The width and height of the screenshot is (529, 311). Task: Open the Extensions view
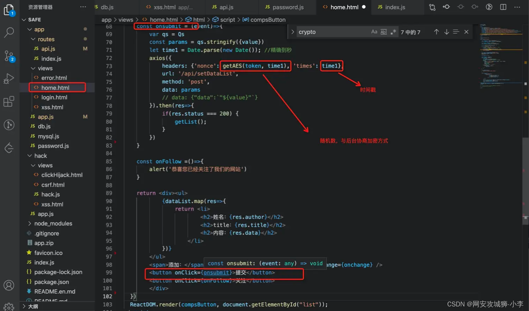(x=9, y=102)
